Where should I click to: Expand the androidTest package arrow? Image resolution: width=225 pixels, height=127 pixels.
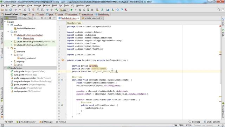tap(12, 42)
